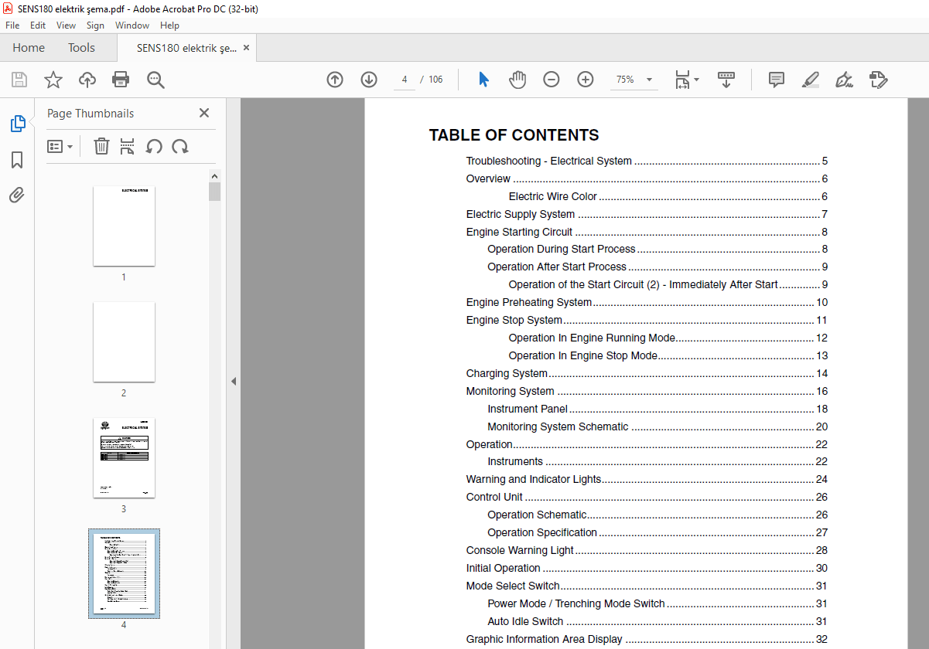Screen dimensions: 929x649
Task: Click the Print file icon
Action: [121, 80]
